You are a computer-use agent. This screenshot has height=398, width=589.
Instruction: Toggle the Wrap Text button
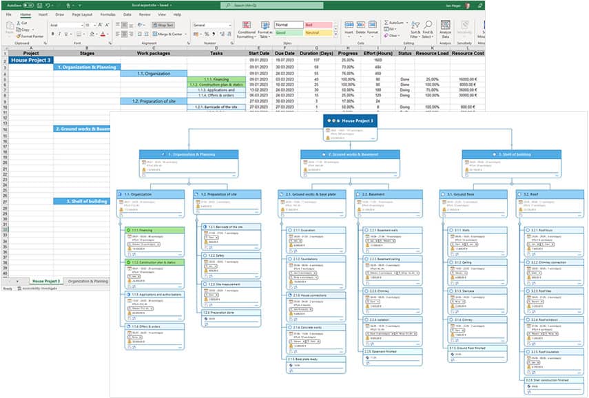[x=163, y=25]
